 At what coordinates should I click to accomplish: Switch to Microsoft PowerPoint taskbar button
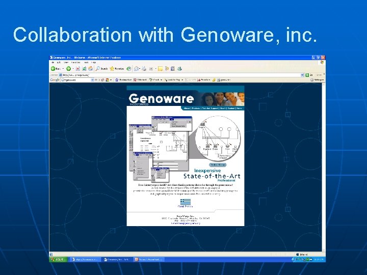[149, 259]
